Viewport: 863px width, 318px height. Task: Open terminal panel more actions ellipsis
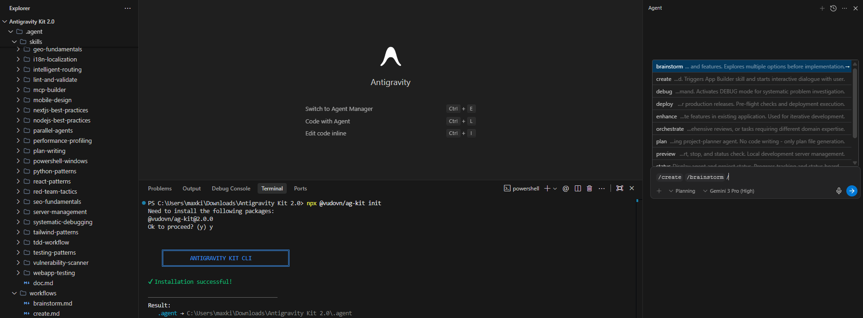coord(601,189)
